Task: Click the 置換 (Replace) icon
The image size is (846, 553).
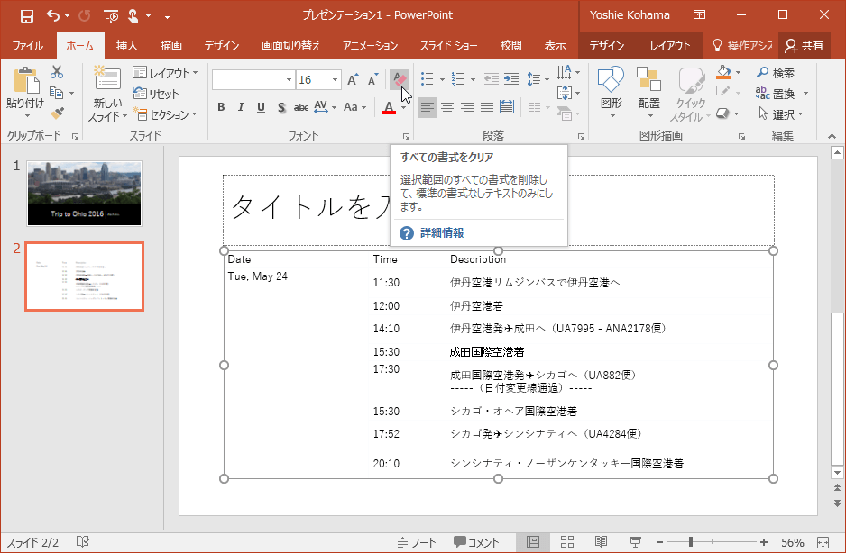Action: tap(781, 94)
